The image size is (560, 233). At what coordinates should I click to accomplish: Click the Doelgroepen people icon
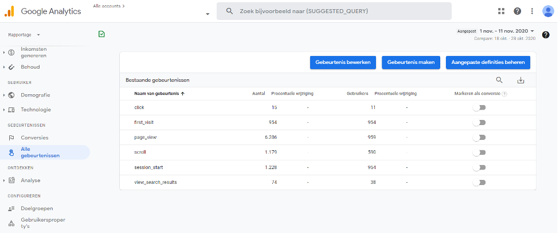[x=11, y=208]
